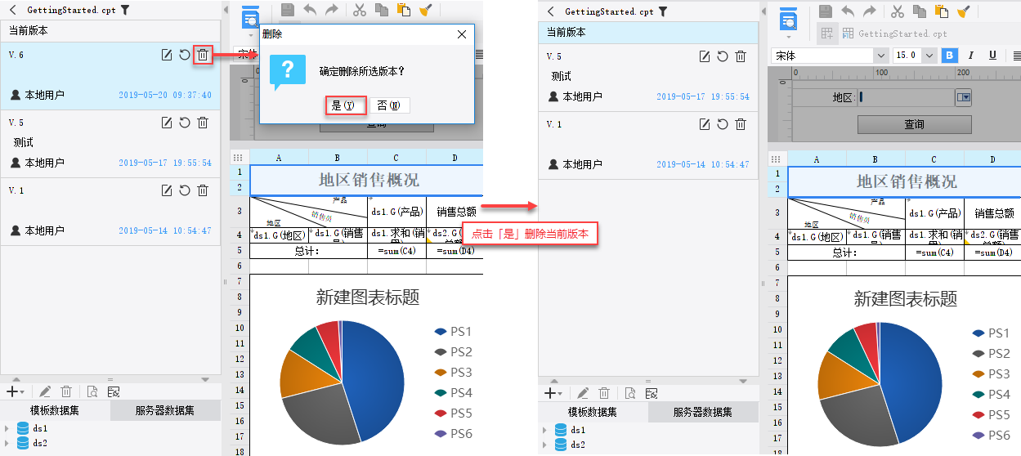Select 当前版本 row in right panel
1021x456 pixels.
coord(648,33)
